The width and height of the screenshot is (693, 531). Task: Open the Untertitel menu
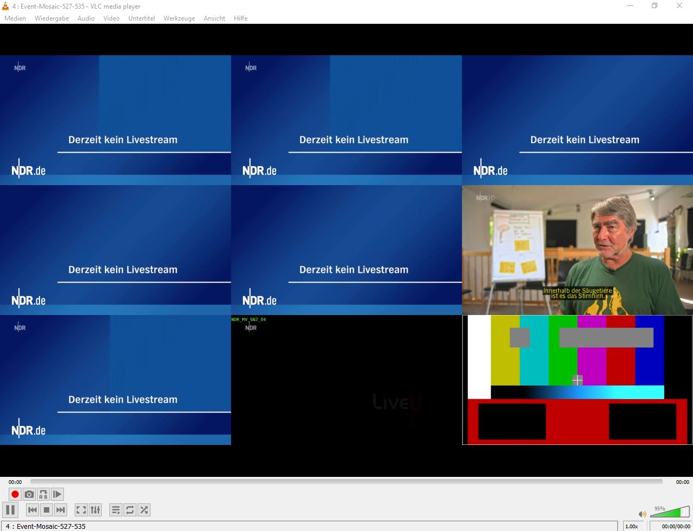click(141, 18)
